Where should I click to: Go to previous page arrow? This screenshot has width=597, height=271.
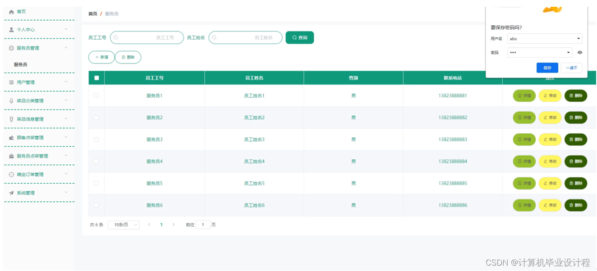pos(149,225)
